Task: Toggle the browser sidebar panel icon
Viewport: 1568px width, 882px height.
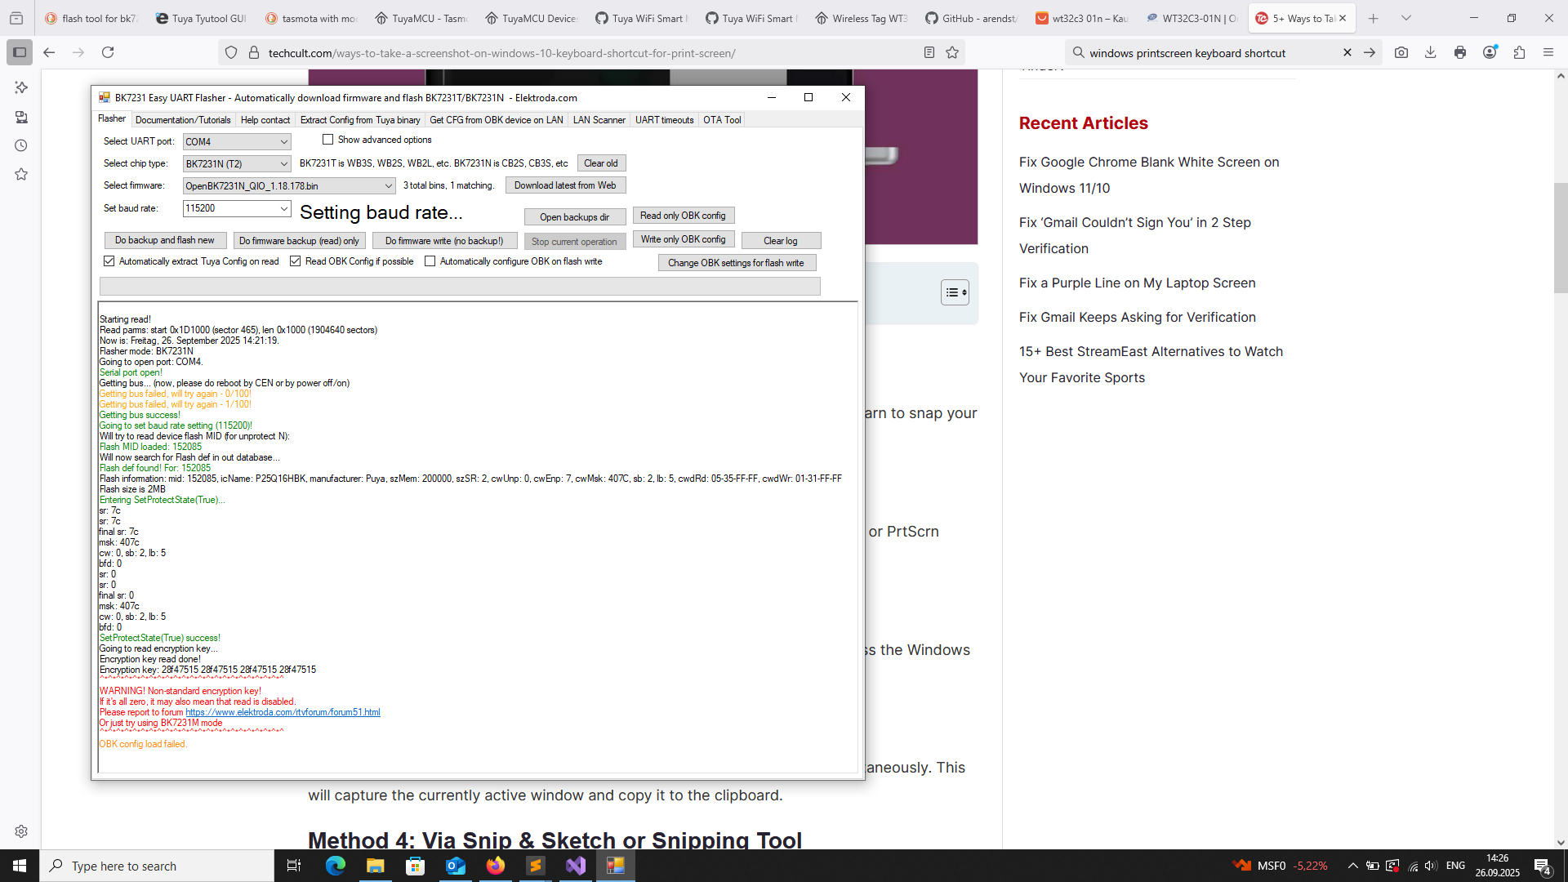Action: pyautogui.click(x=20, y=52)
